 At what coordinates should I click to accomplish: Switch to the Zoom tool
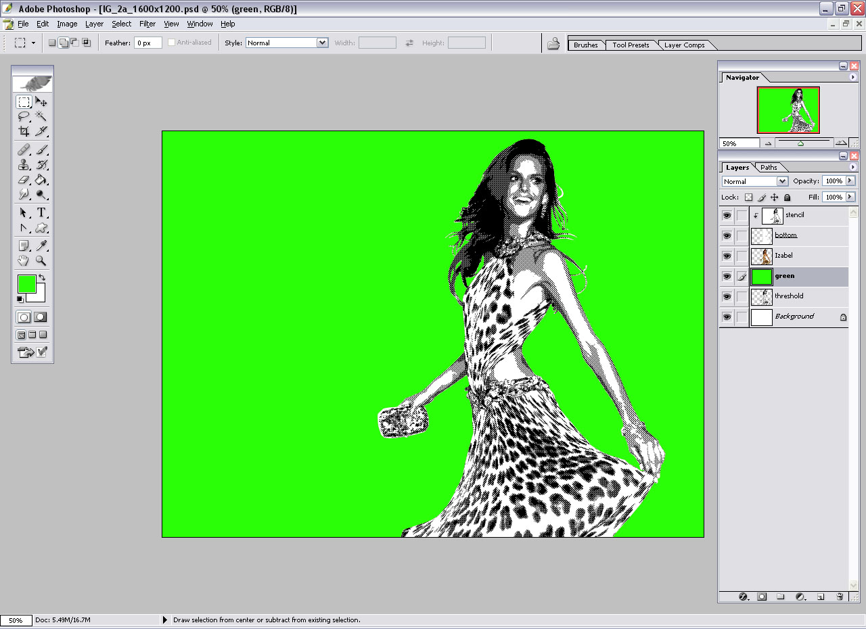click(41, 260)
